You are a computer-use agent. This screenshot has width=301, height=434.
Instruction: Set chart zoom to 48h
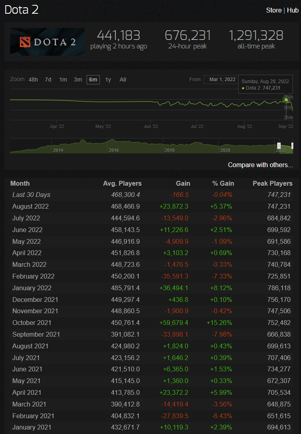33,80
